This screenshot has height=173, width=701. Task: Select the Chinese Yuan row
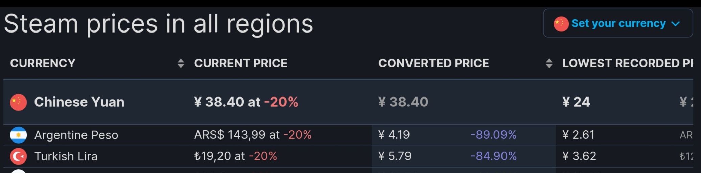[x=348, y=102]
